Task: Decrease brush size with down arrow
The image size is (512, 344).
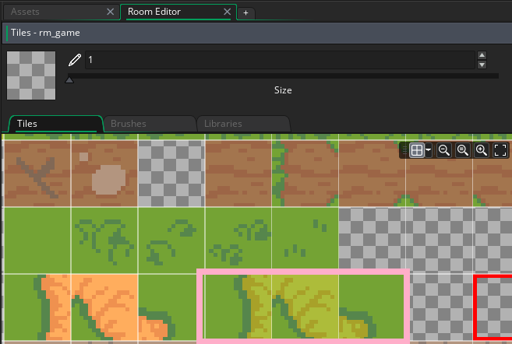Action: click(482, 65)
